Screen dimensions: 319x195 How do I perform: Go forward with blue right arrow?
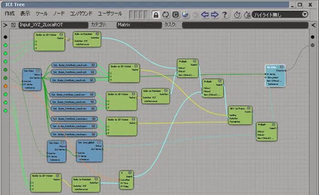coord(215,15)
